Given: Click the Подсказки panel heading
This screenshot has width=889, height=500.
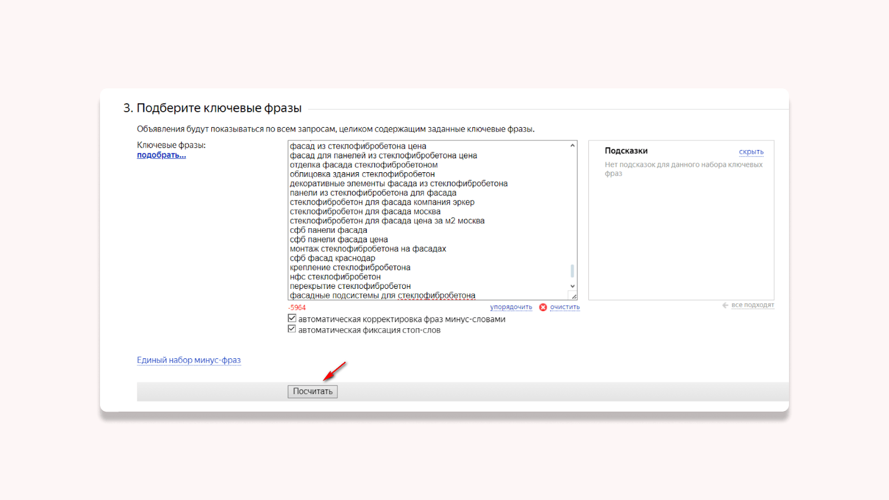Looking at the screenshot, I should tap(626, 151).
